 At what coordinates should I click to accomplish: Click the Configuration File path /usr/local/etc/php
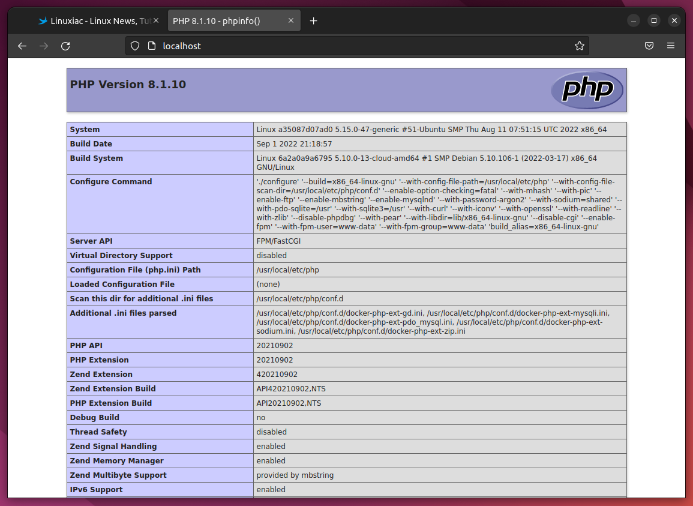pyautogui.click(x=288, y=270)
